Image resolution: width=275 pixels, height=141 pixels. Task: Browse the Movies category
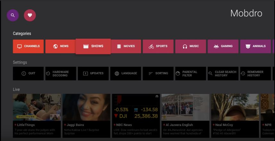(126, 46)
